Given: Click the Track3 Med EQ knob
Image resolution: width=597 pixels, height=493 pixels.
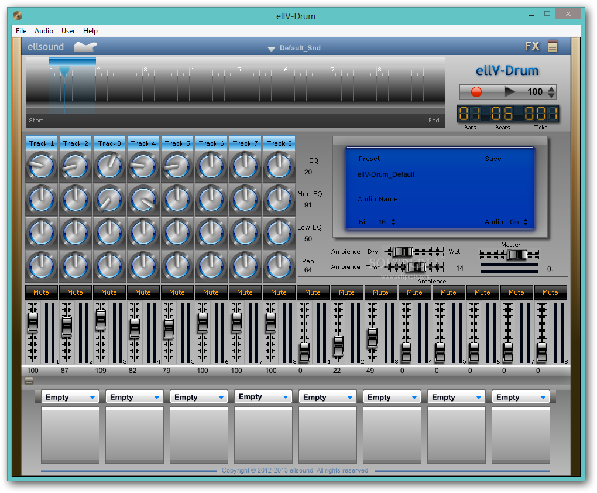Looking at the screenshot, I should click(x=109, y=199).
